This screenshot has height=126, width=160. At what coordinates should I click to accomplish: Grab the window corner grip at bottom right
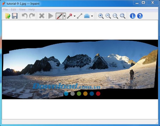point(157,123)
